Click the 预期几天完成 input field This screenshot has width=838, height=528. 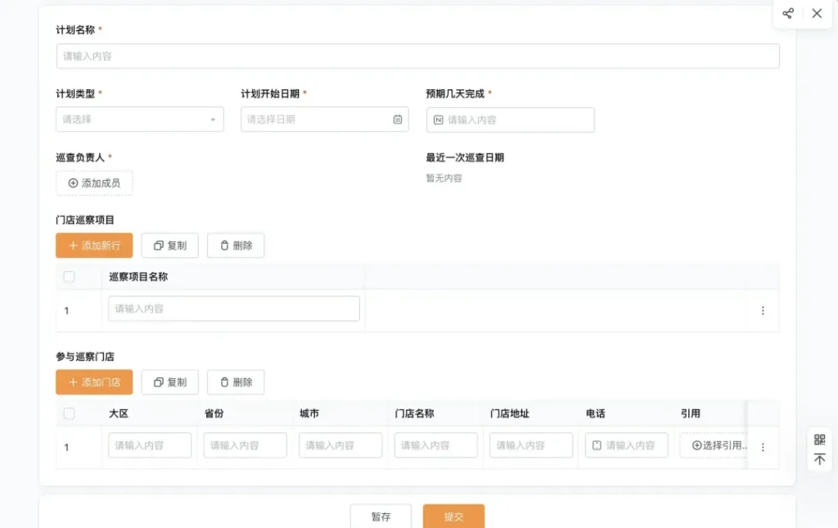pyautogui.click(x=516, y=120)
